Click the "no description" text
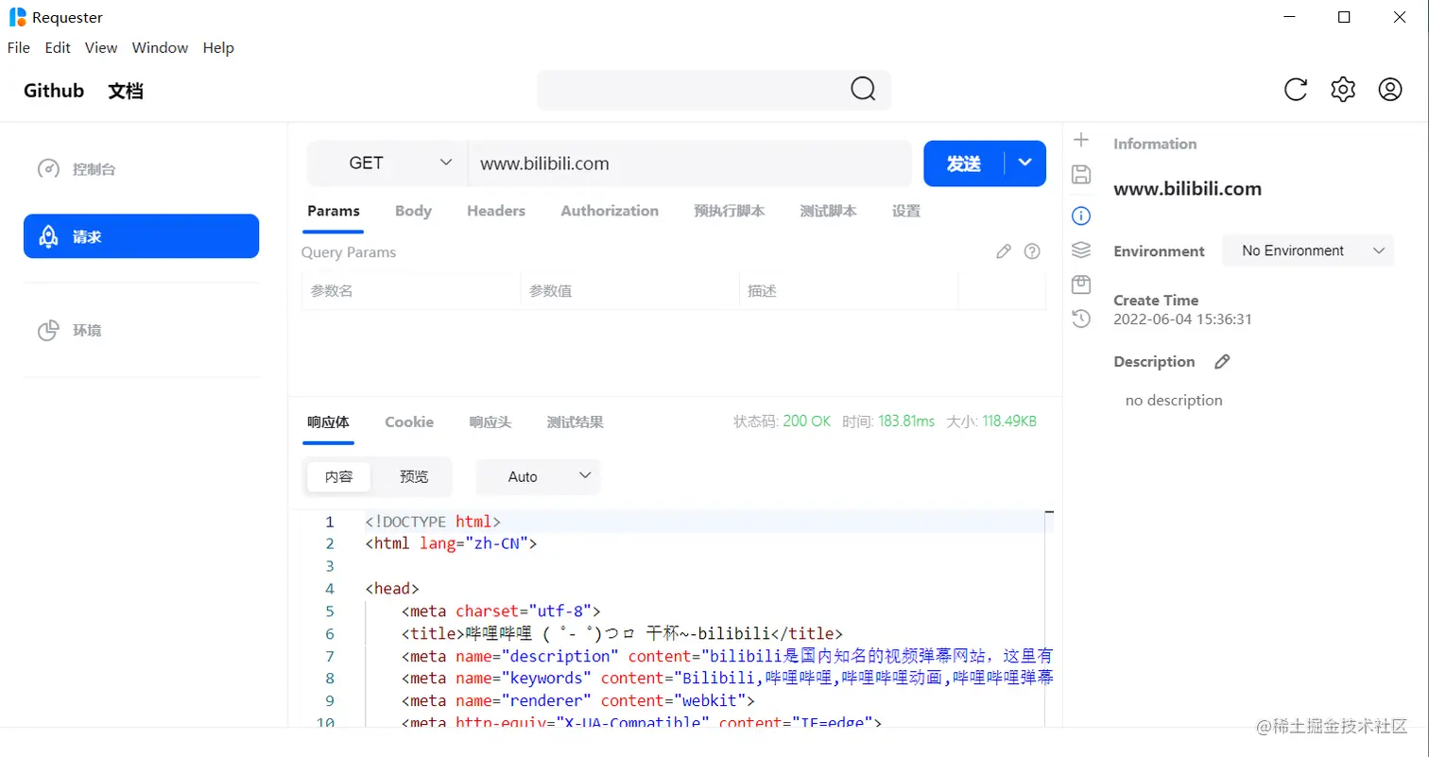This screenshot has height=757, width=1429. click(1174, 400)
